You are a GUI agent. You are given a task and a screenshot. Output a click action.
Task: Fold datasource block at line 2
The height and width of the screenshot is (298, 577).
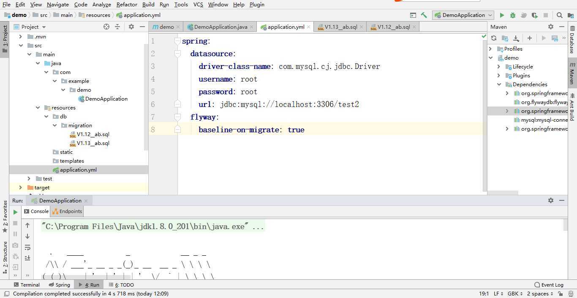click(178, 54)
